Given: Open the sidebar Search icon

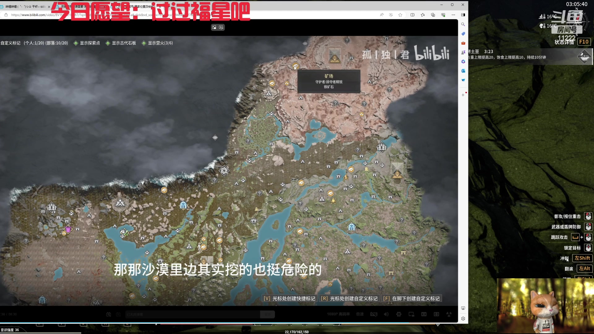Looking at the screenshot, I should 463,24.
